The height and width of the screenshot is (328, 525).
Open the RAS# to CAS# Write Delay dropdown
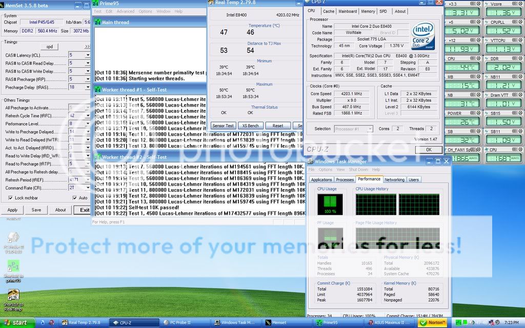87,71
